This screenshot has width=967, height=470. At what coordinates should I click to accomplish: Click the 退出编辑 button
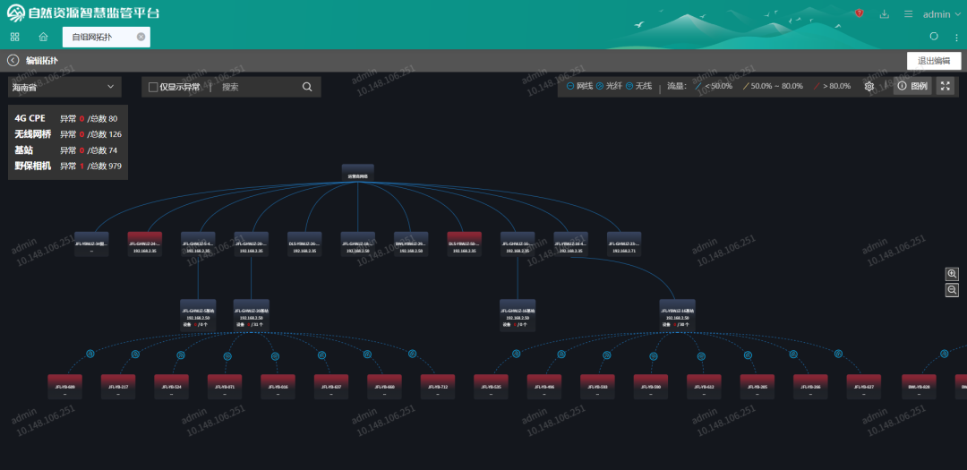coord(934,61)
